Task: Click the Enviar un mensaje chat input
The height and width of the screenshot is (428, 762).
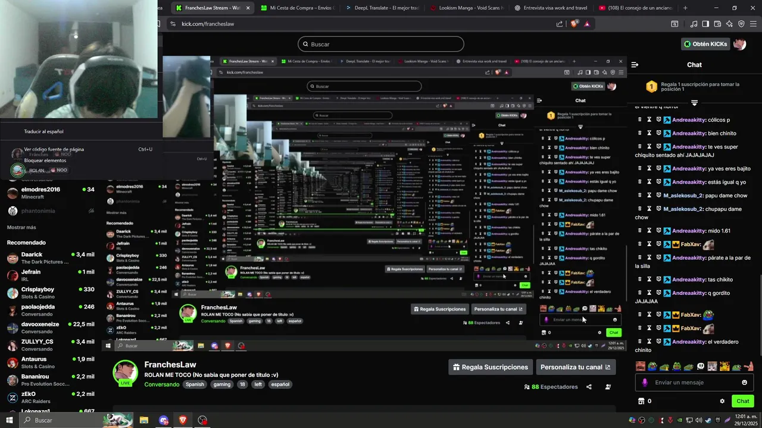Action: pos(694,382)
